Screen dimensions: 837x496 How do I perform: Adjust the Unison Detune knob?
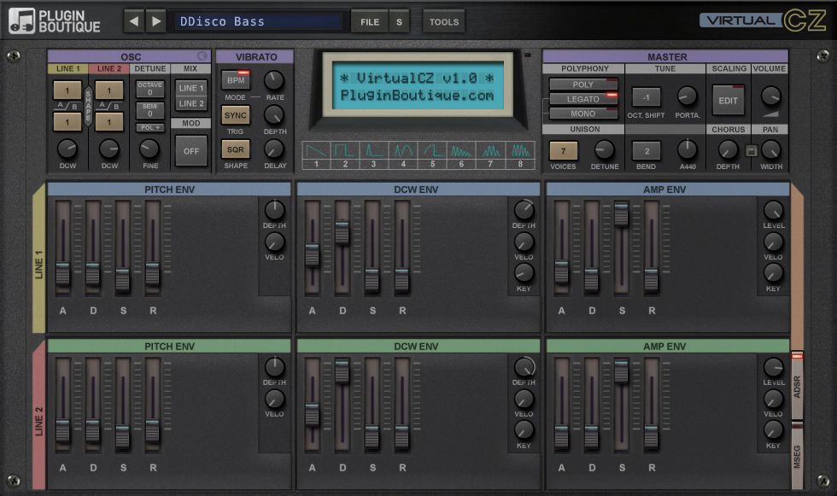point(605,149)
